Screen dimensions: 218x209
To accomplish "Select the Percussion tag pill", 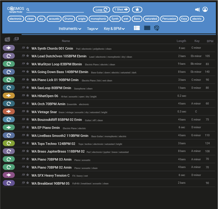I will (169, 19).
